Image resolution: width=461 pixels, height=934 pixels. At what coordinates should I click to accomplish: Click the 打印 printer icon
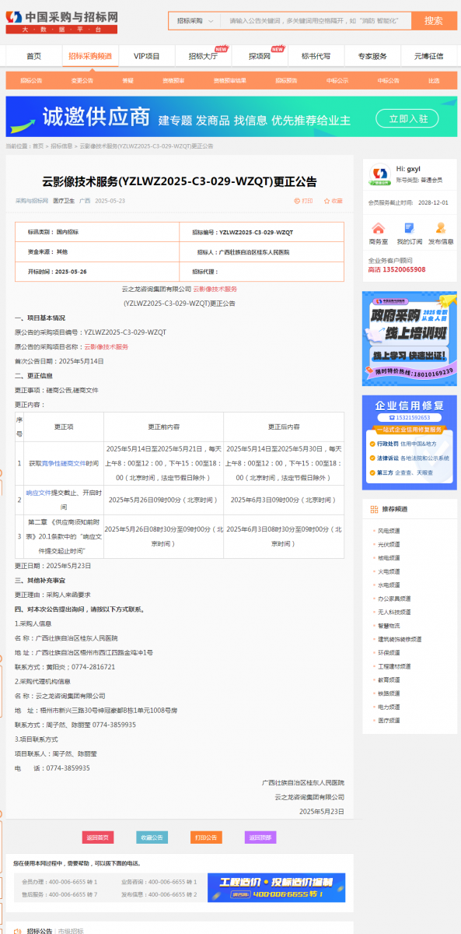point(297,201)
